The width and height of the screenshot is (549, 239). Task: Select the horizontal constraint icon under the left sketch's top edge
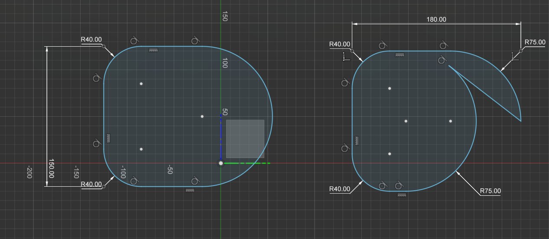(x=153, y=51)
